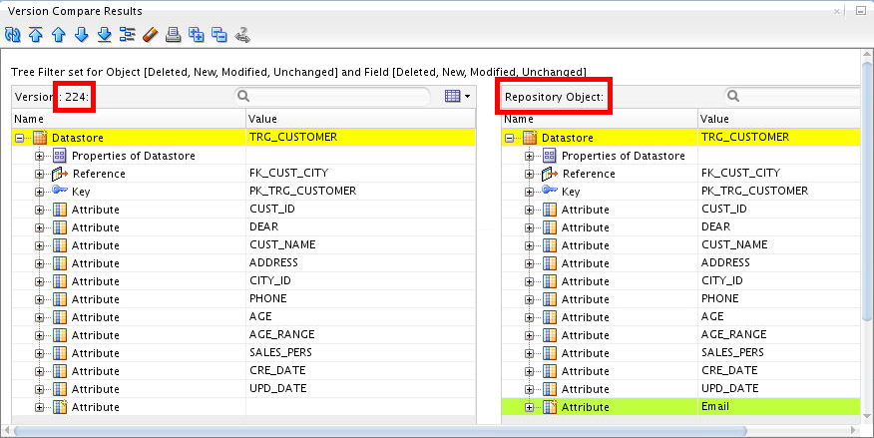Image resolution: width=874 pixels, height=438 pixels.
Task: Click the Datastore icon in Version 224 tree
Action: [40, 137]
